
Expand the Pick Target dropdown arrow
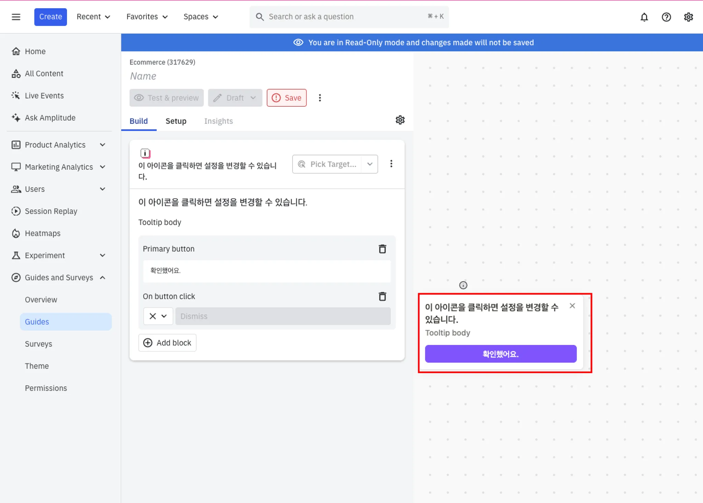pos(370,164)
